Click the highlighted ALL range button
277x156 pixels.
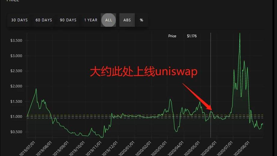tap(109, 20)
